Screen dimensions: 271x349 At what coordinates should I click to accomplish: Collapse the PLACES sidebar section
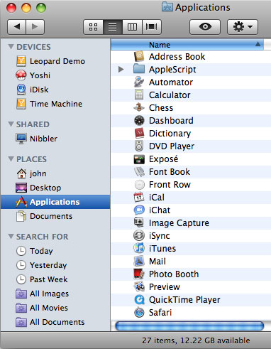[11, 159]
